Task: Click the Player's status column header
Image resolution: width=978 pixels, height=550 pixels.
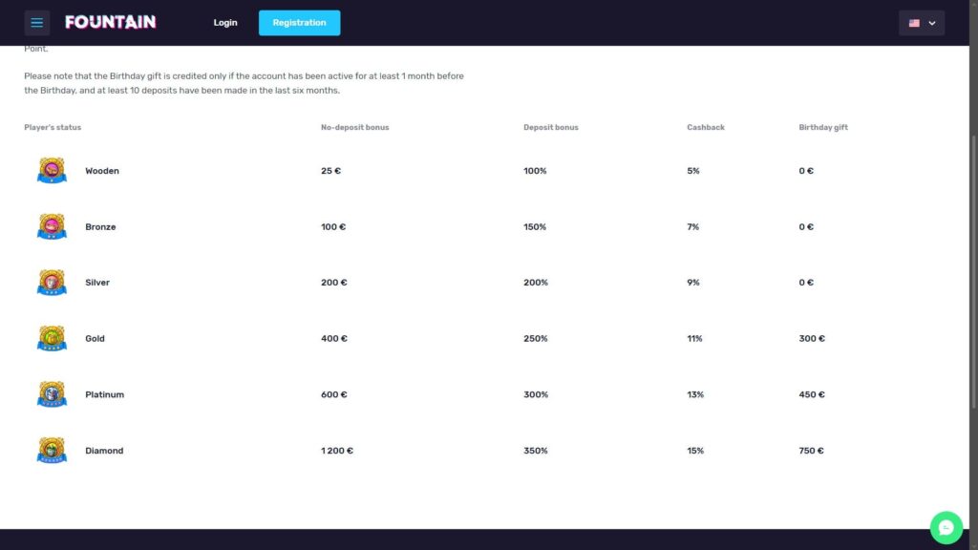Action: click(53, 127)
